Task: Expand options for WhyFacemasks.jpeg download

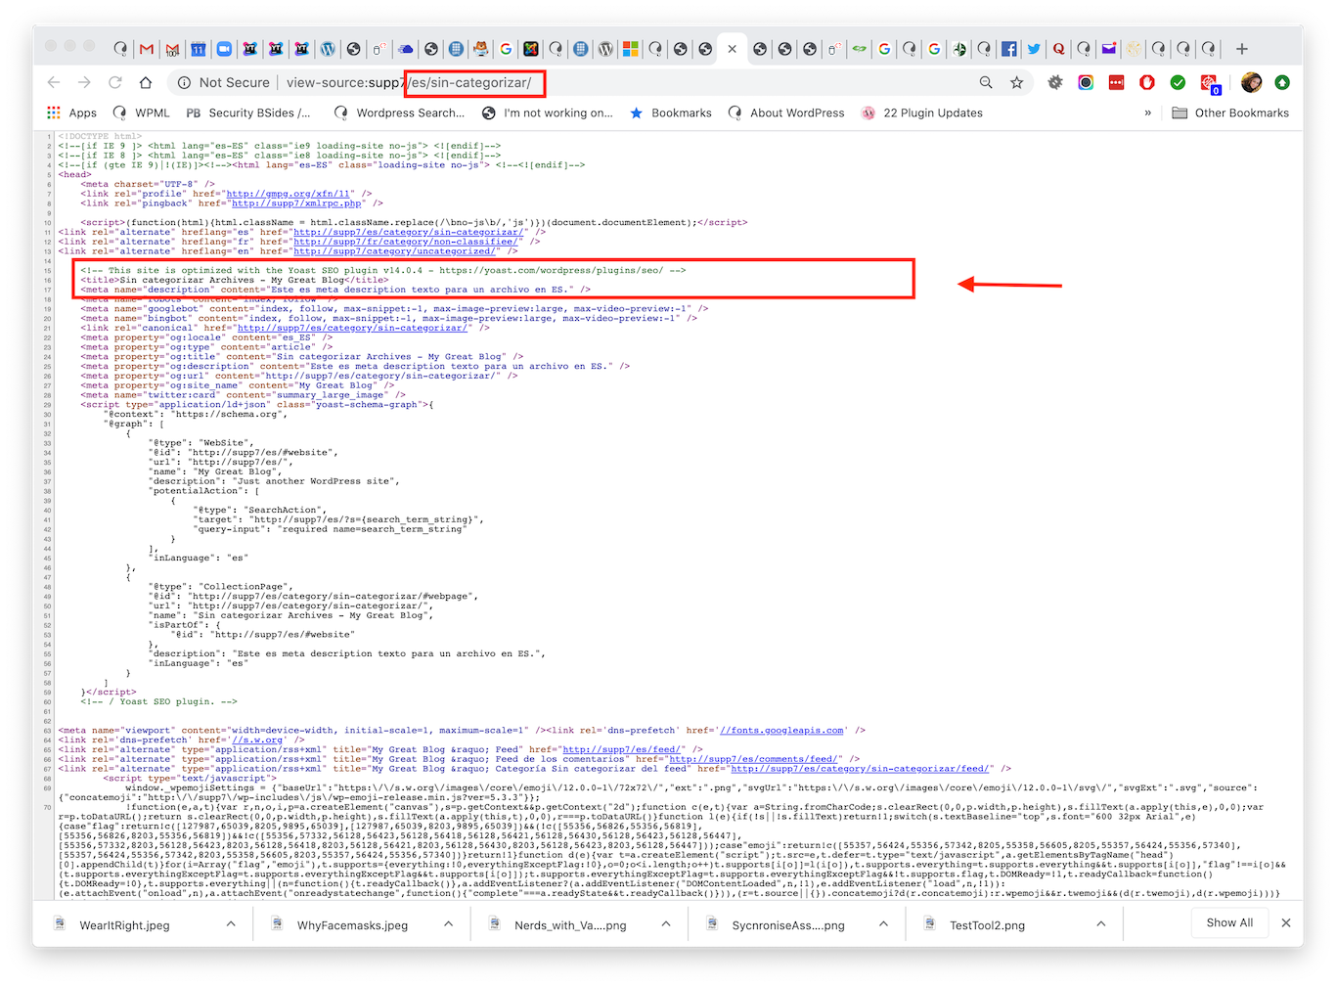Action: point(448,924)
